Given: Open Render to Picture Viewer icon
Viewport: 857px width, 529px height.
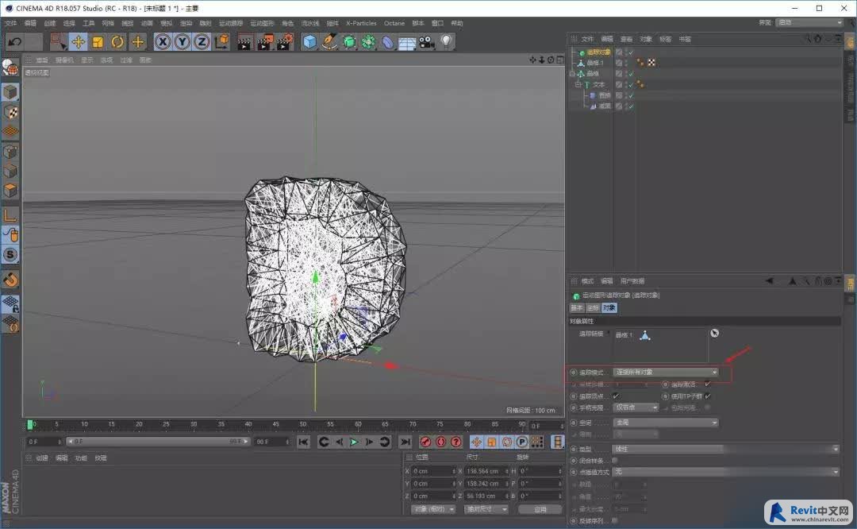Looking at the screenshot, I should coord(264,41).
